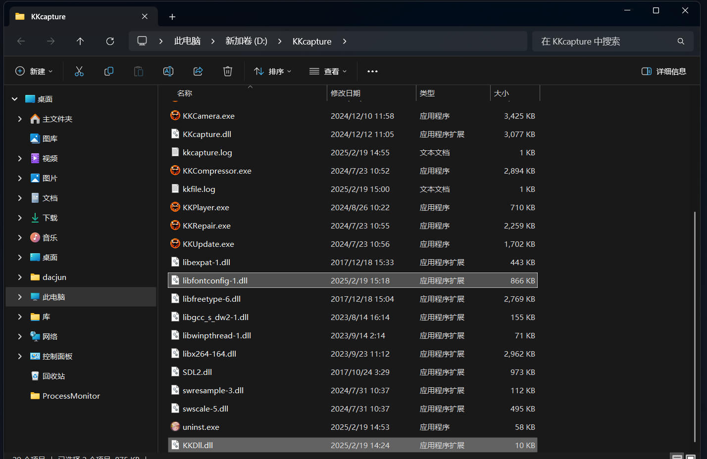The height and width of the screenshot is (459, 707).
Task: Expand the 视频 tree node
Action: click(20, 158)
